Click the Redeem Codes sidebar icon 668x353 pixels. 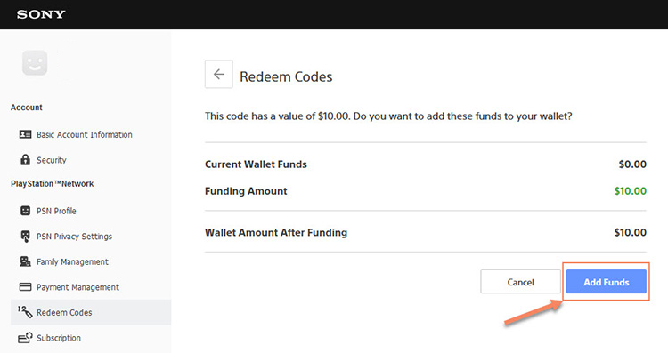(25, 312)
